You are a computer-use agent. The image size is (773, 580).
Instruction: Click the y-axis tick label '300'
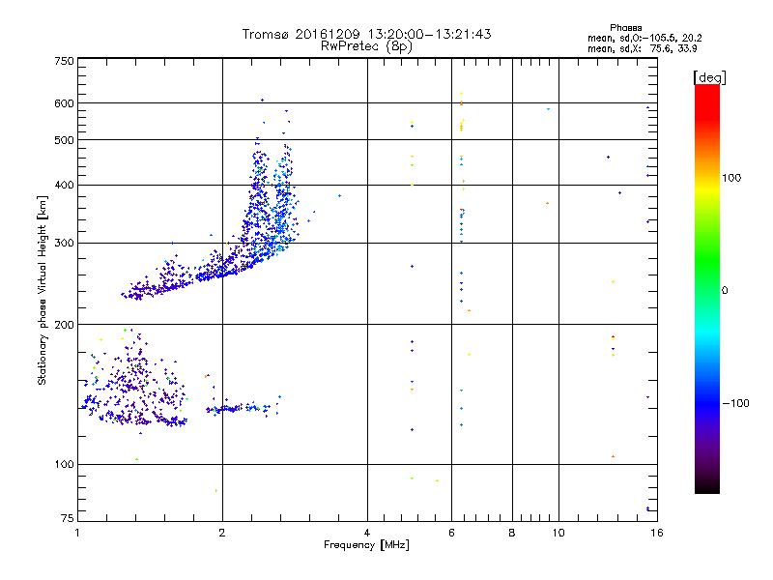click(64, 243)
